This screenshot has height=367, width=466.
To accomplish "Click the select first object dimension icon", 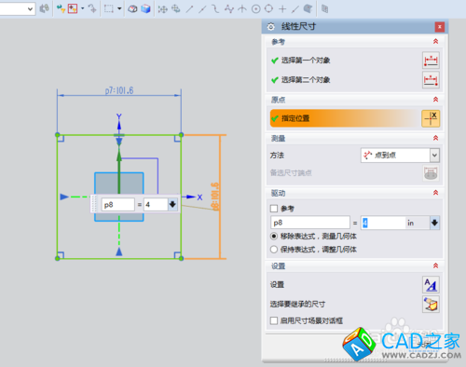I will [431, 60].
